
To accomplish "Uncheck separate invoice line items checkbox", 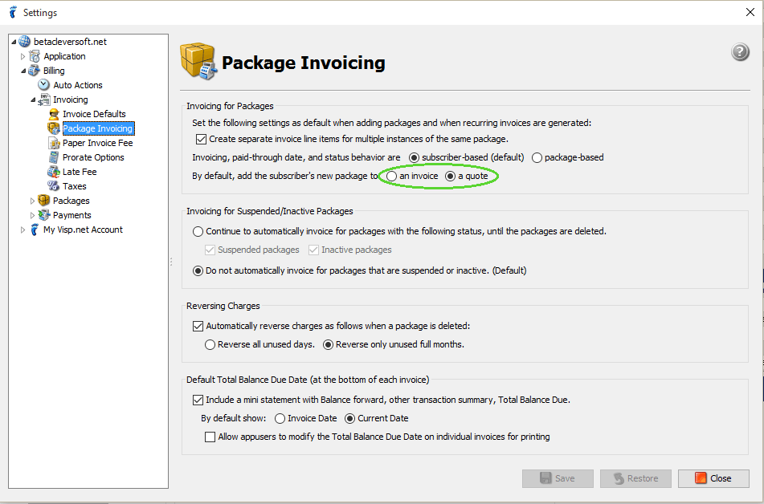I will point(201,140).
